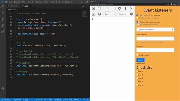The image size is (180, 101).
Task: Click the Submit button
Action: 140,60
